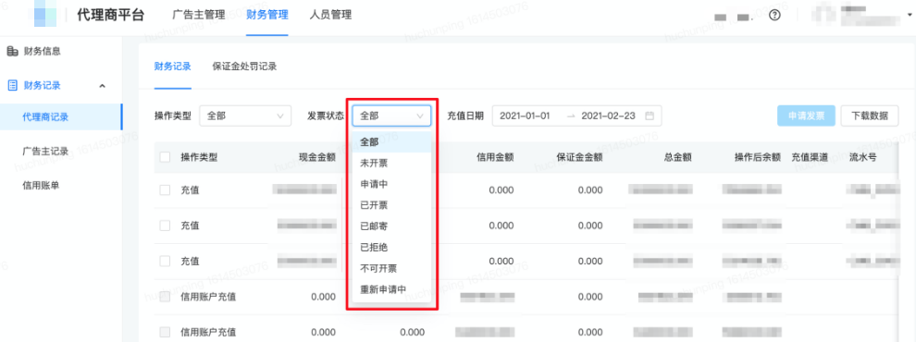Image resolution: width=916 pixels, height=342 pixels.
Task: Open 财务信息 in sidebar
Action: pos(42,52)
